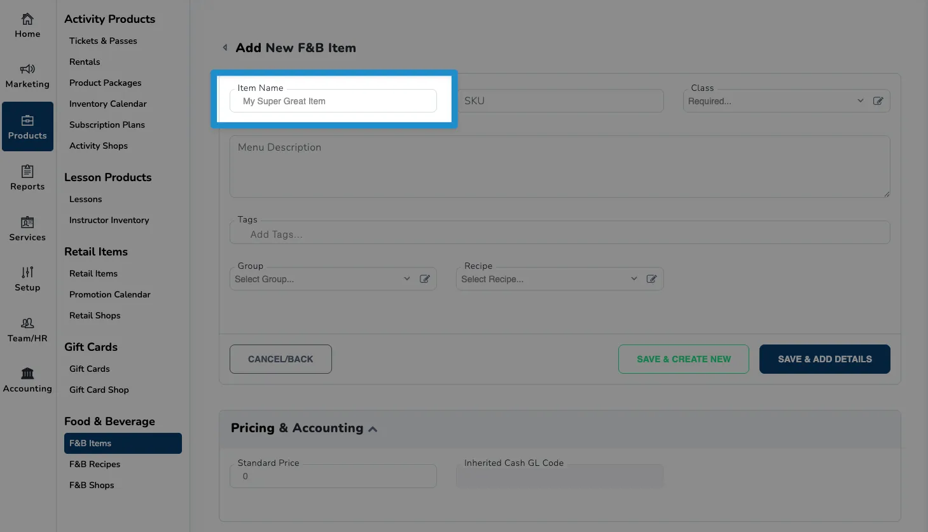Image resolution: width=928 pixels, height=532 pixels.
Task: Open the Reports clipboard icon
Action: coord(27,171)
